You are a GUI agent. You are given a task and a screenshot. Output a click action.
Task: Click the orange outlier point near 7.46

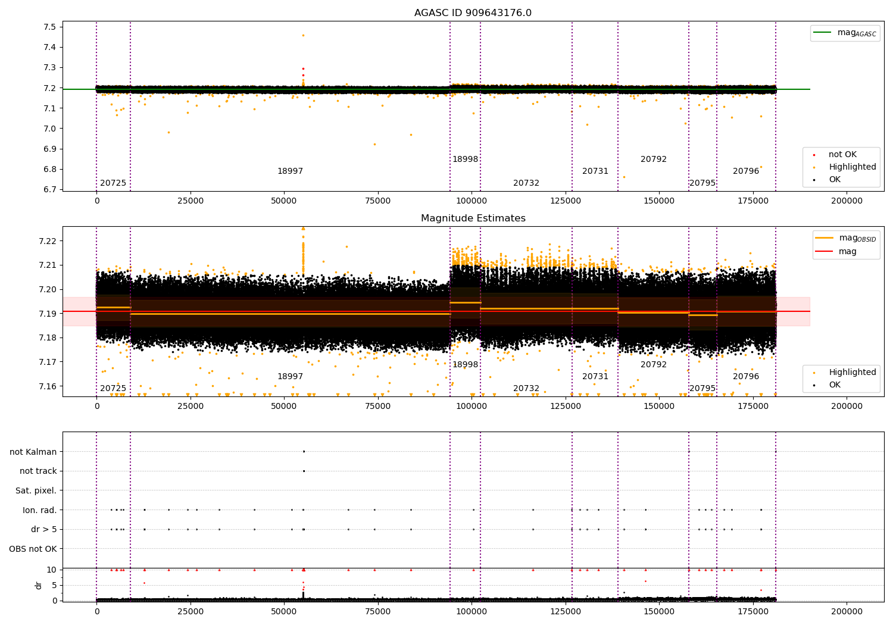click(303, 35)
